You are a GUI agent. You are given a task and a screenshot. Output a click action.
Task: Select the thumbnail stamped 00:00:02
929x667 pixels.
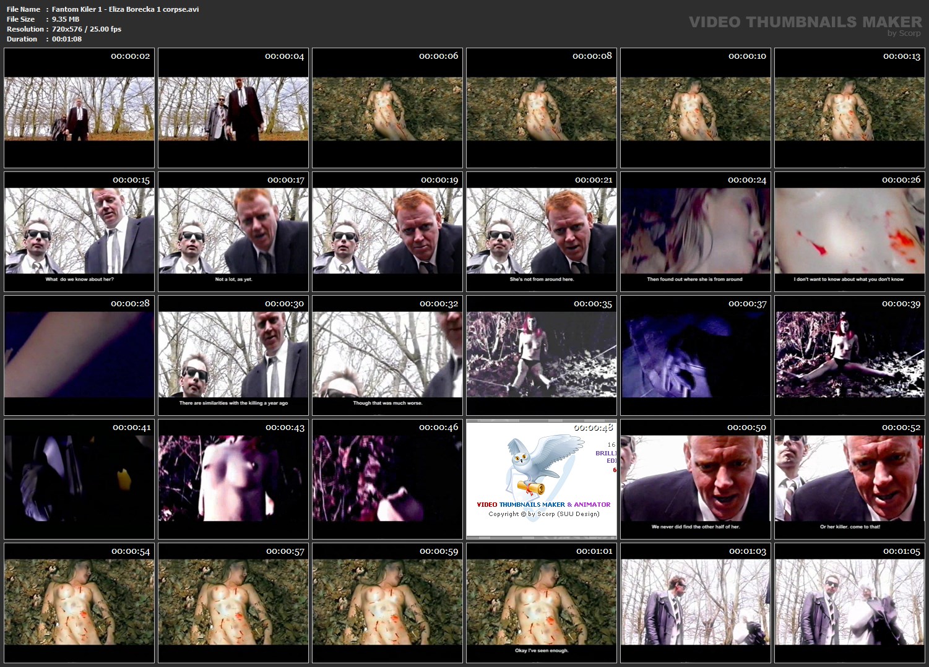pyautogui.click(x=79, y=108)
